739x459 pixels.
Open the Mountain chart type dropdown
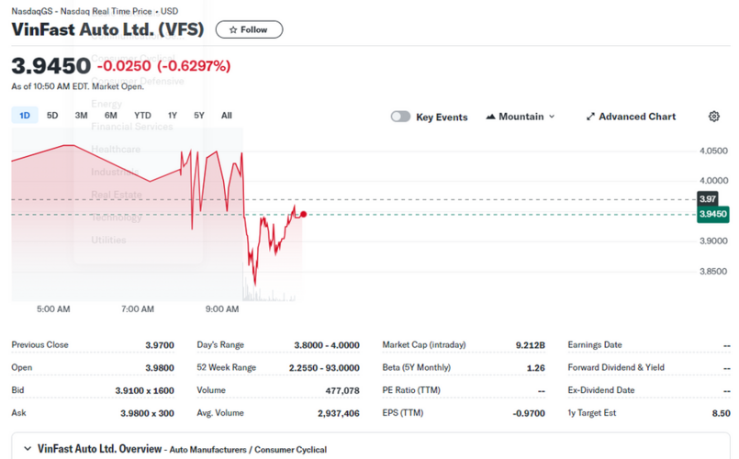pos(521,117)
